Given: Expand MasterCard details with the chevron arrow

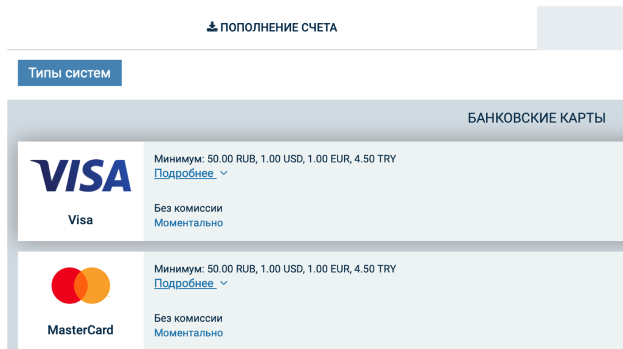Looking at the screenshot, I should pyautogui.click(x=223, y=283).
